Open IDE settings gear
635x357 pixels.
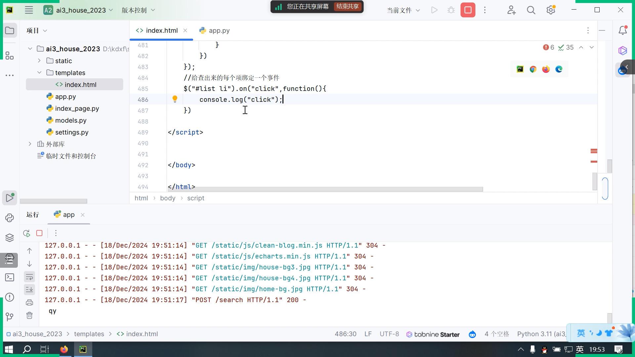pos(551,10)
